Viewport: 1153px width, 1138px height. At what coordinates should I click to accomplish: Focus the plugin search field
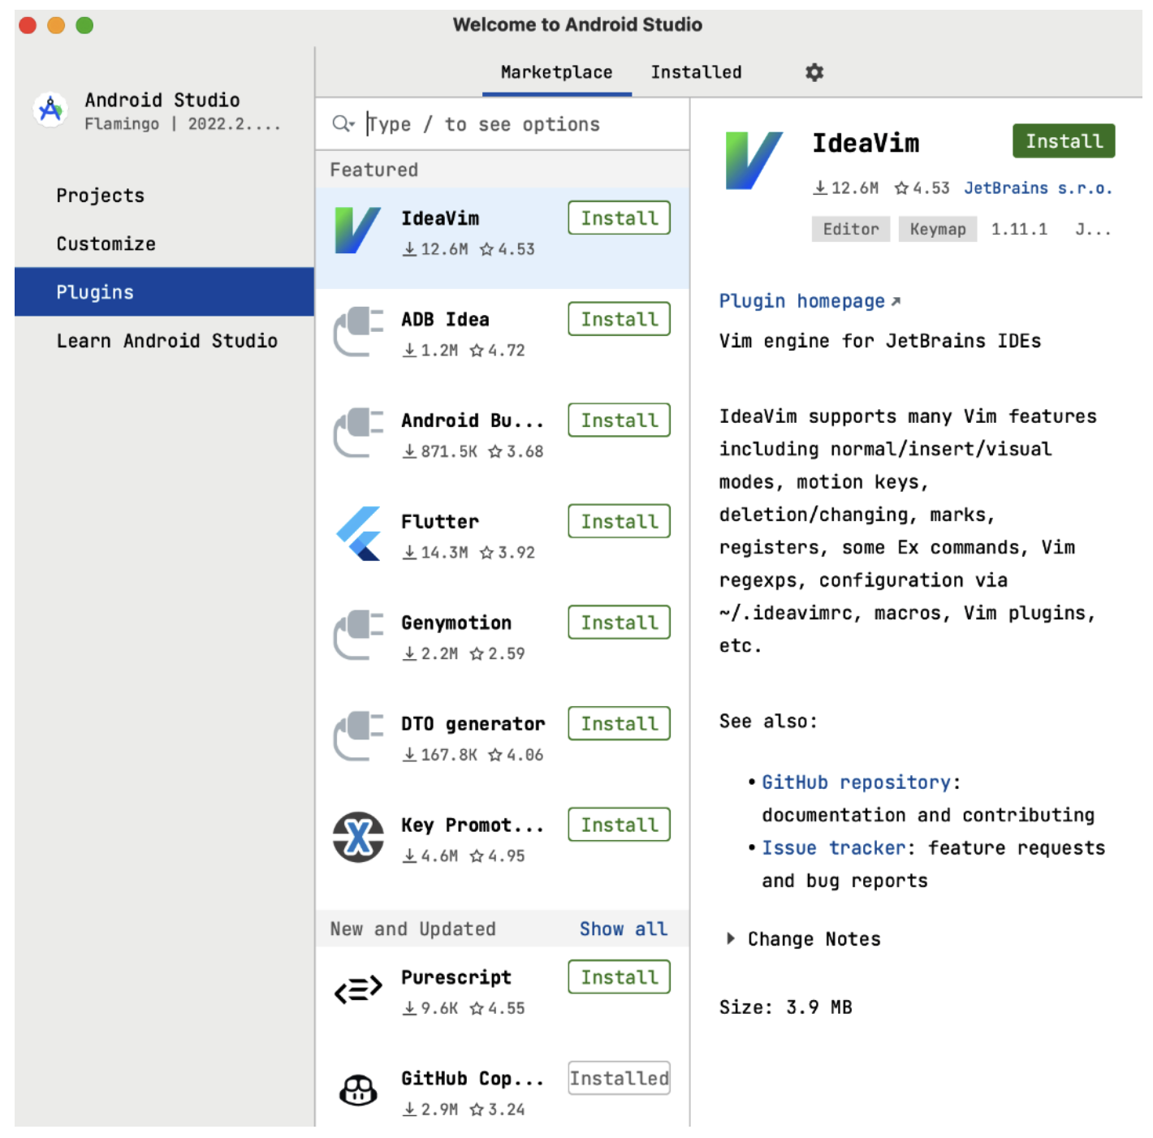coord(520,124)
